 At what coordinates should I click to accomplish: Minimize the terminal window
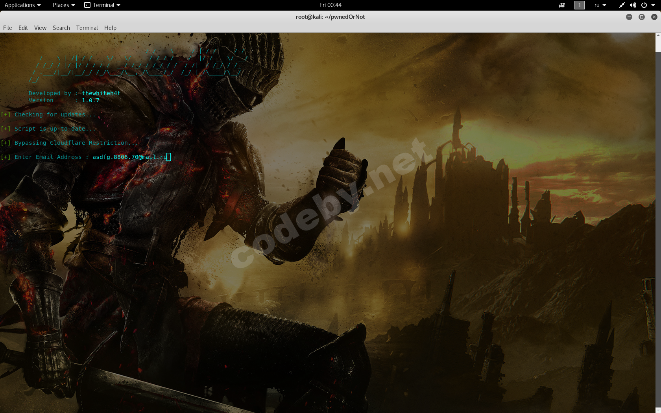[629, 17]
